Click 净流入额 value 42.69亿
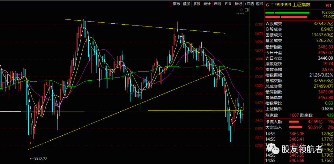The height and width of the screenshot is (164, 334). click(315, 122)
